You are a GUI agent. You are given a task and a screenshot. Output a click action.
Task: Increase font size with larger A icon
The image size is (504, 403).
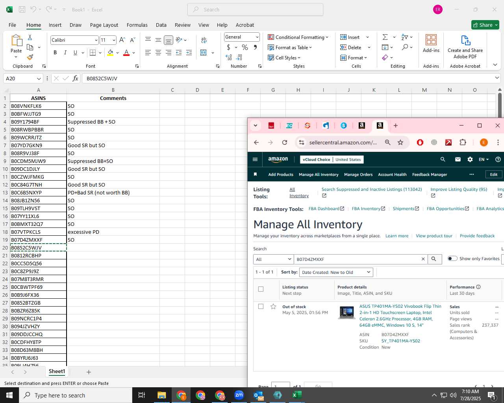[122, 40]
